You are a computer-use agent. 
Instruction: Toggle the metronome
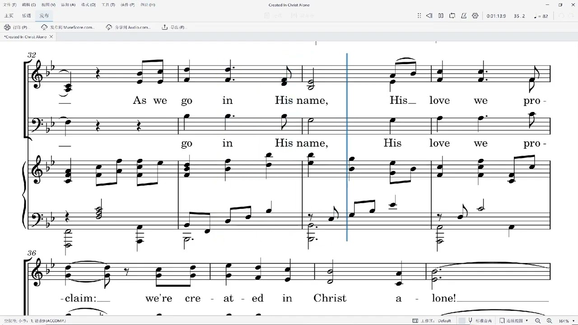464,16
